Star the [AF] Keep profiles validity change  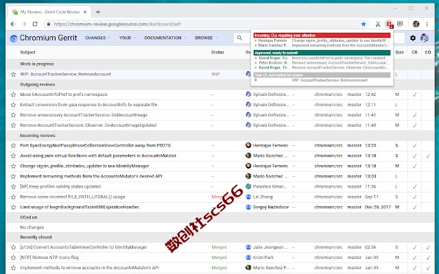click(13, 186)
